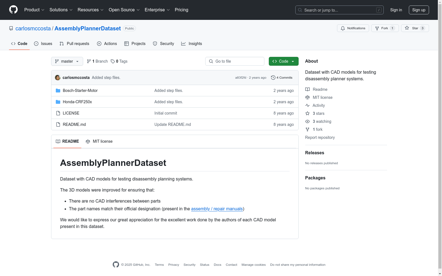Click the bell icon in Notifications

(343, 28)
